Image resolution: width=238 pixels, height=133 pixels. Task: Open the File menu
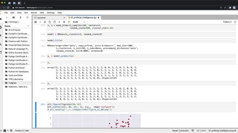pos(6,13)
